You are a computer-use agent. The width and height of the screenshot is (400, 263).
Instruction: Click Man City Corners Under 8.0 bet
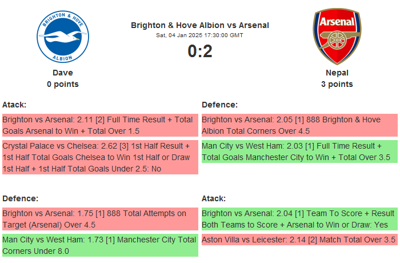click(x=100, y=245)
